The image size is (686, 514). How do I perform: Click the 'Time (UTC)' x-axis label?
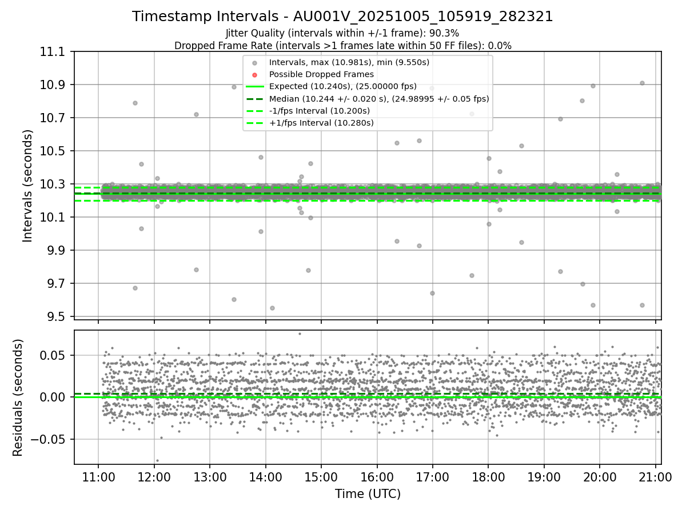(x=368, y=493)
